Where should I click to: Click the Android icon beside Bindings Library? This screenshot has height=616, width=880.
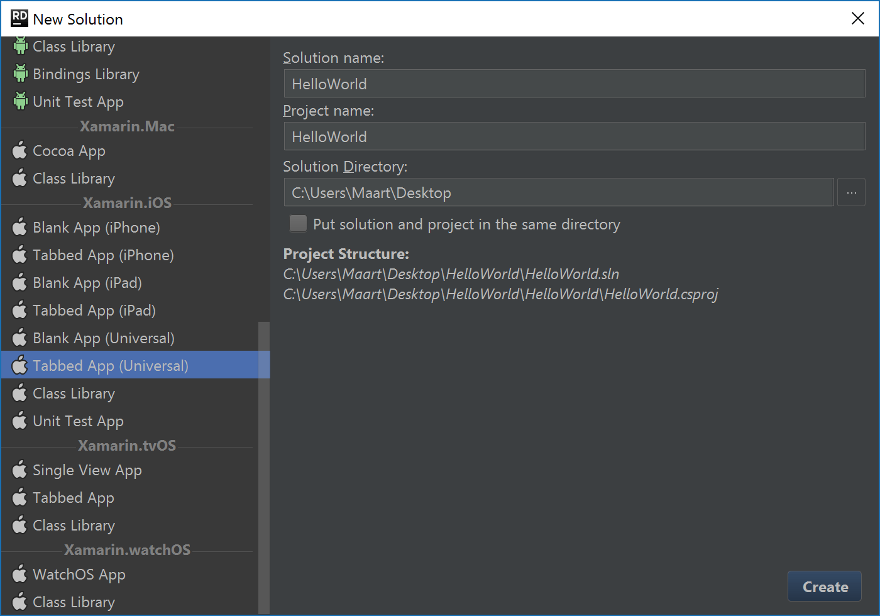pos(21,74)
